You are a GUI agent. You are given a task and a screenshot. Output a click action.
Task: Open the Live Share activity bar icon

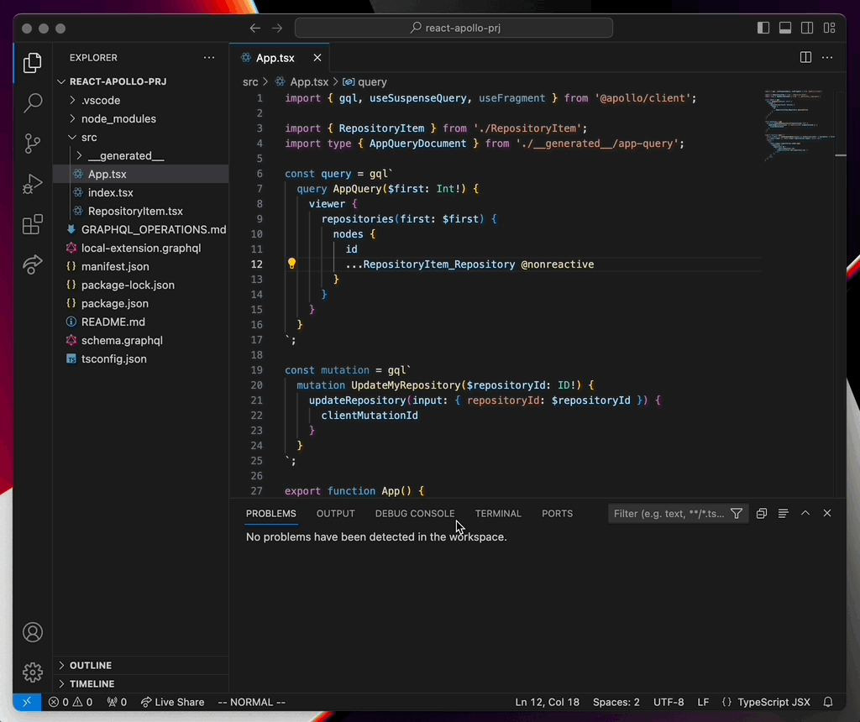pos(33,264)
